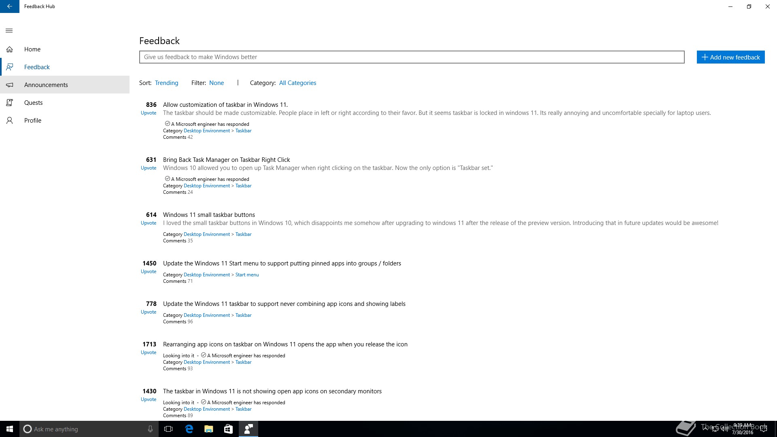777x437 pixels.
Task: Select Feedback in the navigation pane
Action: [37, 67]
